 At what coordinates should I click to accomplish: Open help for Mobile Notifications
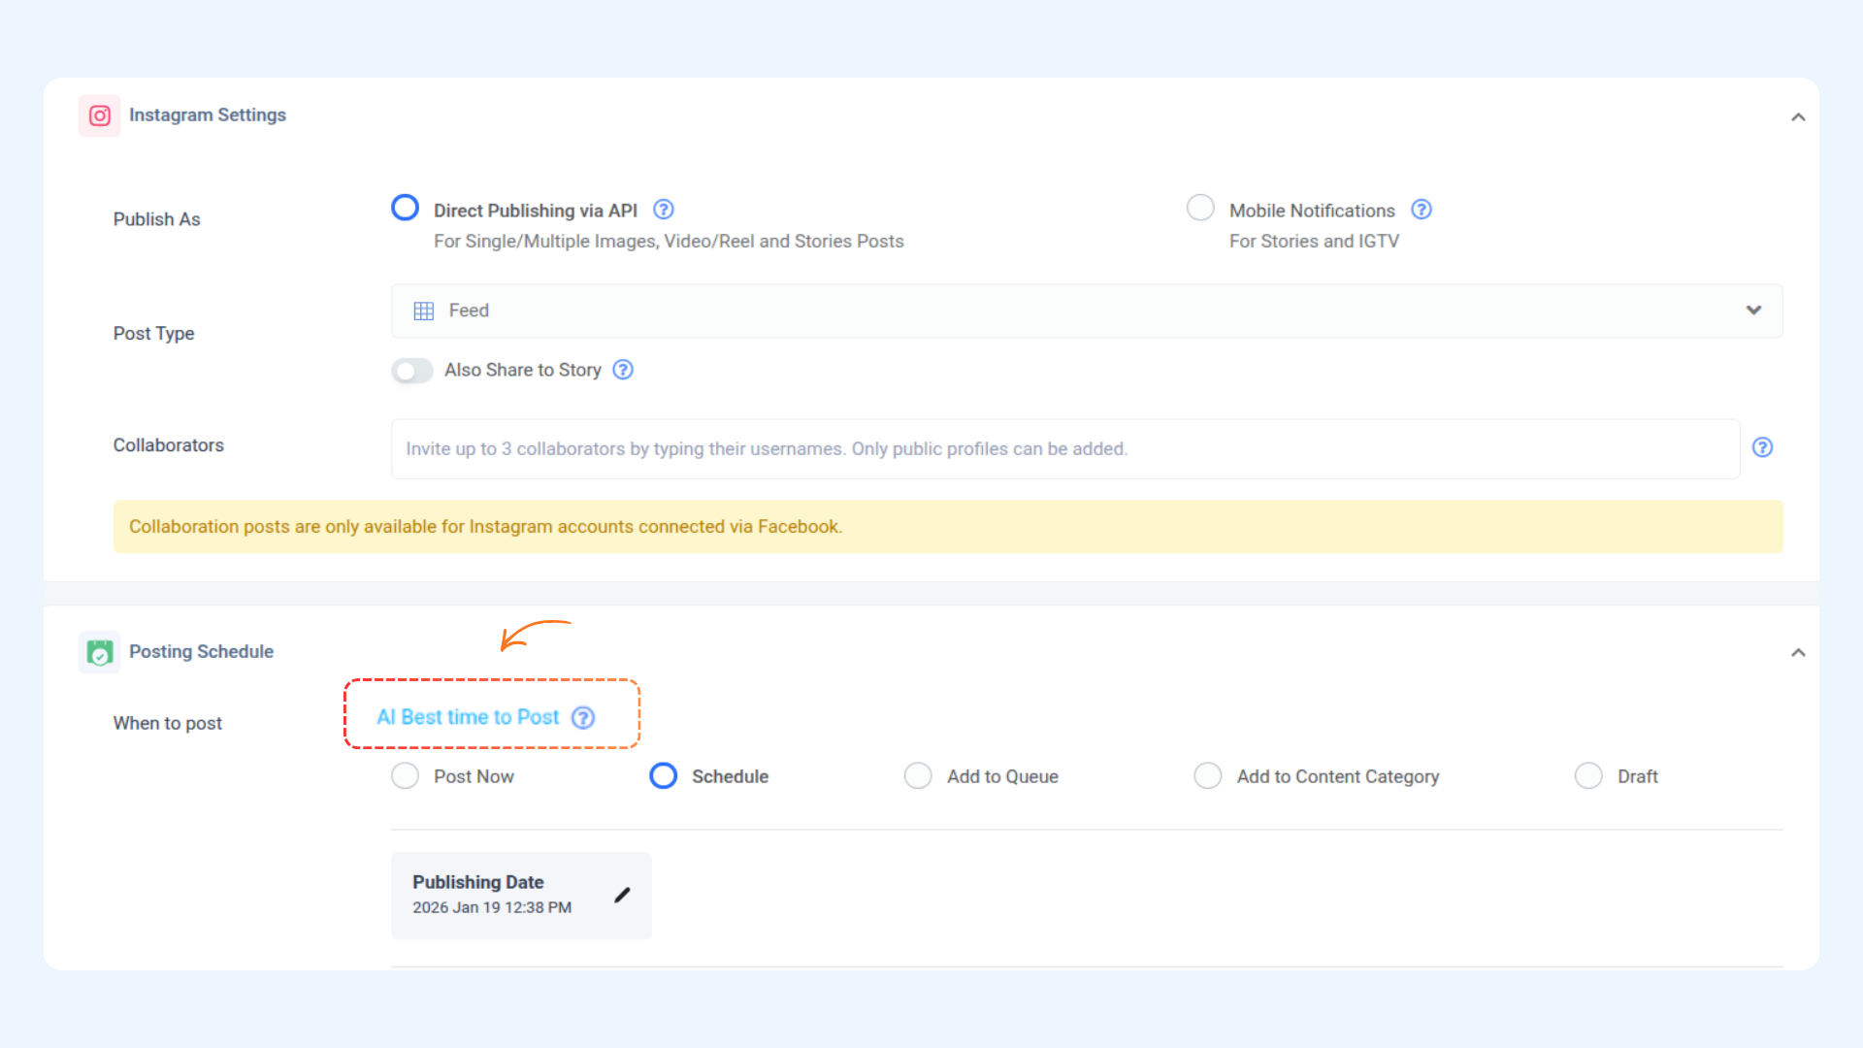[1422, 210]
